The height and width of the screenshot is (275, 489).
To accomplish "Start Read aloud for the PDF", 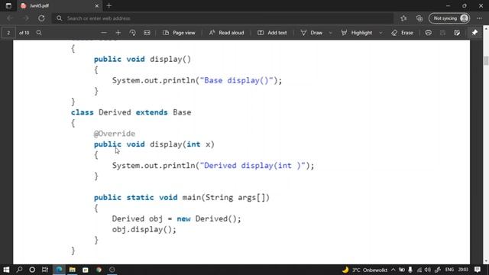I will tap(226, 33).
